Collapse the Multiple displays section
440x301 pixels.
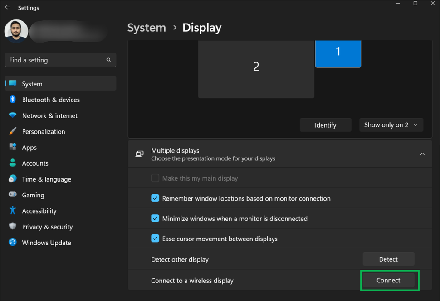(422, 154)
